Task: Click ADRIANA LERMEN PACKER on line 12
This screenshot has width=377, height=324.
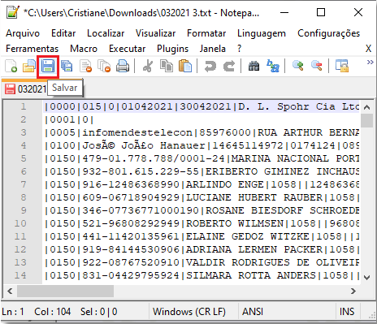Action: [x=254, y=249]
